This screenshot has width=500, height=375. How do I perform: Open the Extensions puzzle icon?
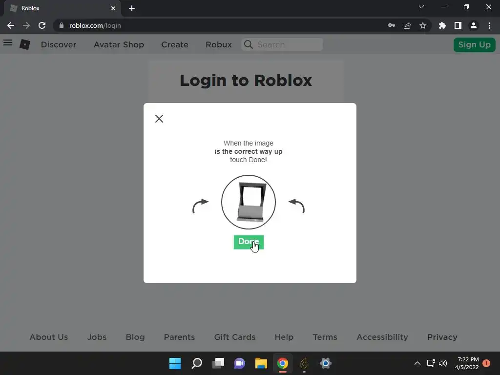click(442, 25)
